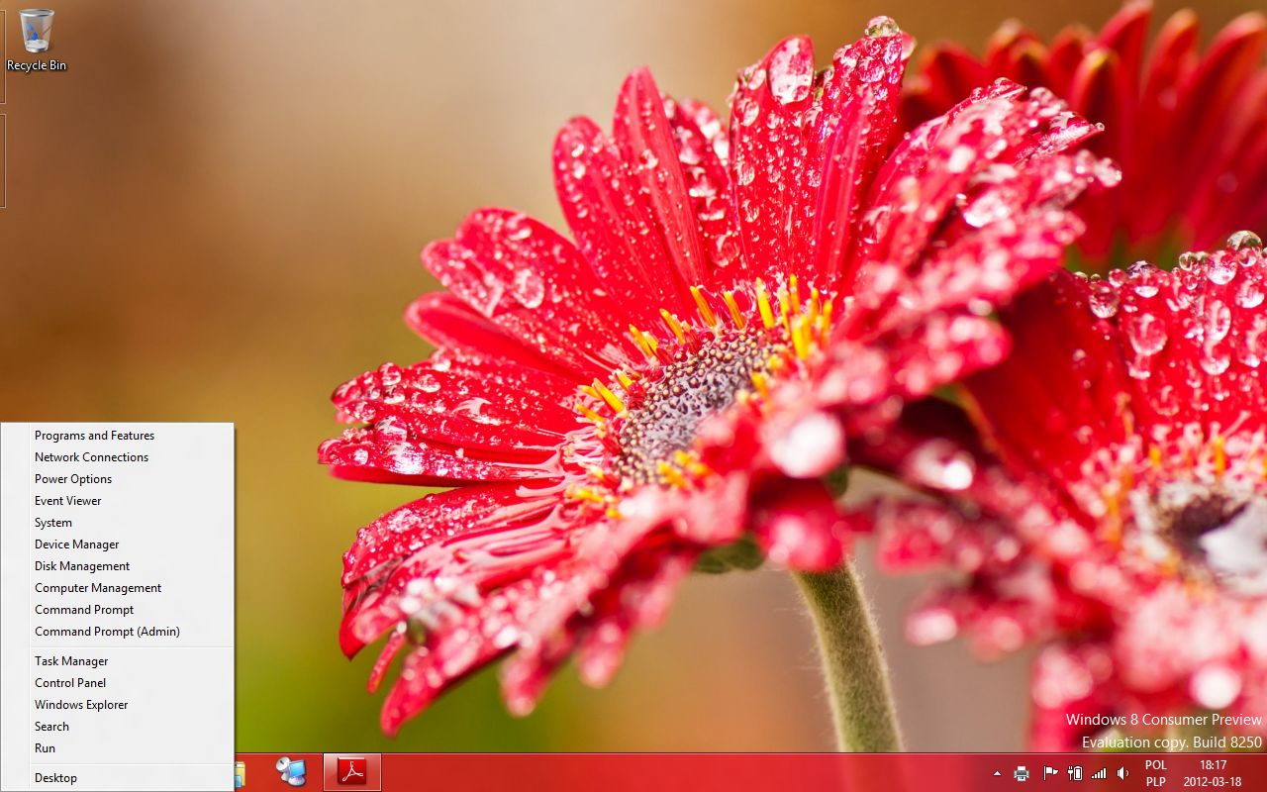Click the power plug tray icon
1267x792 pixels.
pos(1075,773)
